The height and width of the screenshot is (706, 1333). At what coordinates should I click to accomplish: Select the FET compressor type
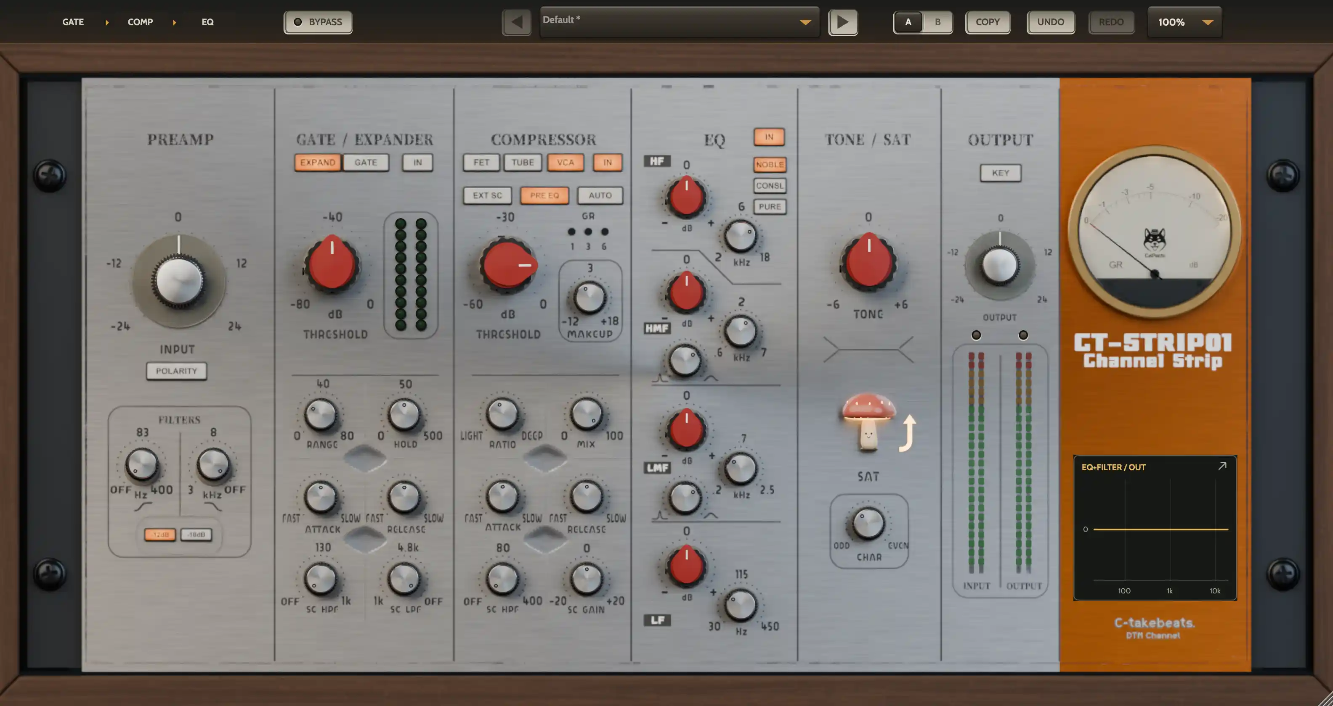pos(481,162)
